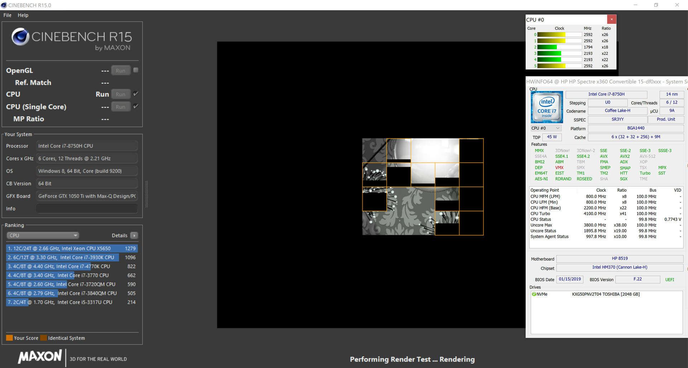Click the sidebar panel resize handle

[x=146, y=194]
